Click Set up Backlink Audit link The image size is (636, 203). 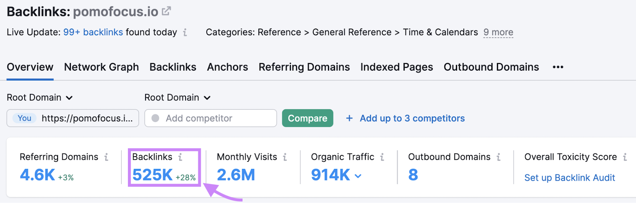(570, 178)
